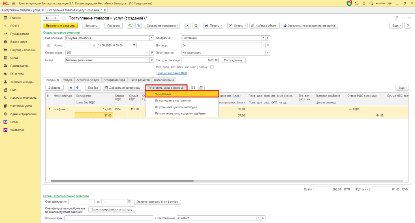Switch to the Счета расчетов tab
This screenshot has height=223, width=415.
click(139, 80)
